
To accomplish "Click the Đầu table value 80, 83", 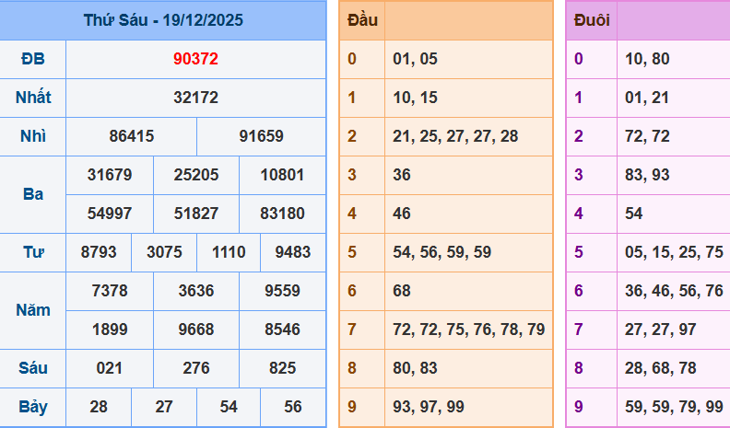I will [416, 368].
